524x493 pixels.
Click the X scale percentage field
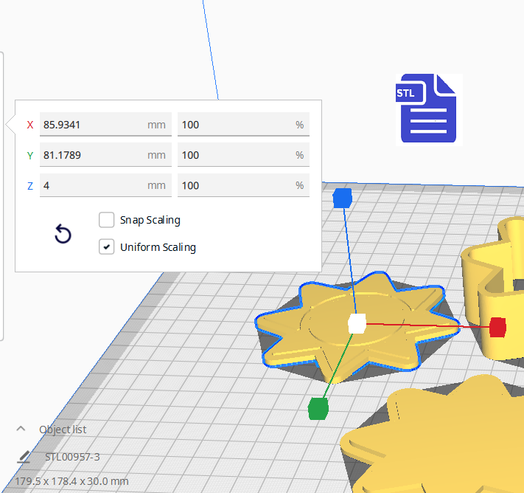click(234, 125)
